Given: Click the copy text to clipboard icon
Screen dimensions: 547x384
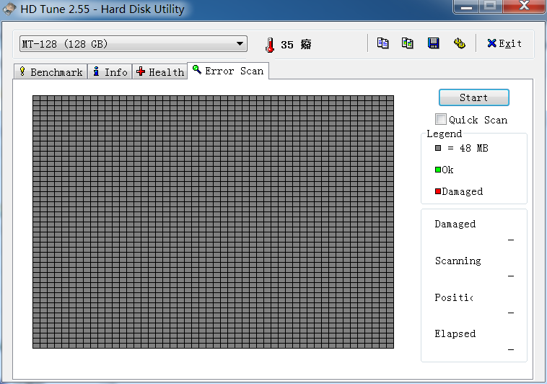Looking at the screenshot, I should coord(383,43).
